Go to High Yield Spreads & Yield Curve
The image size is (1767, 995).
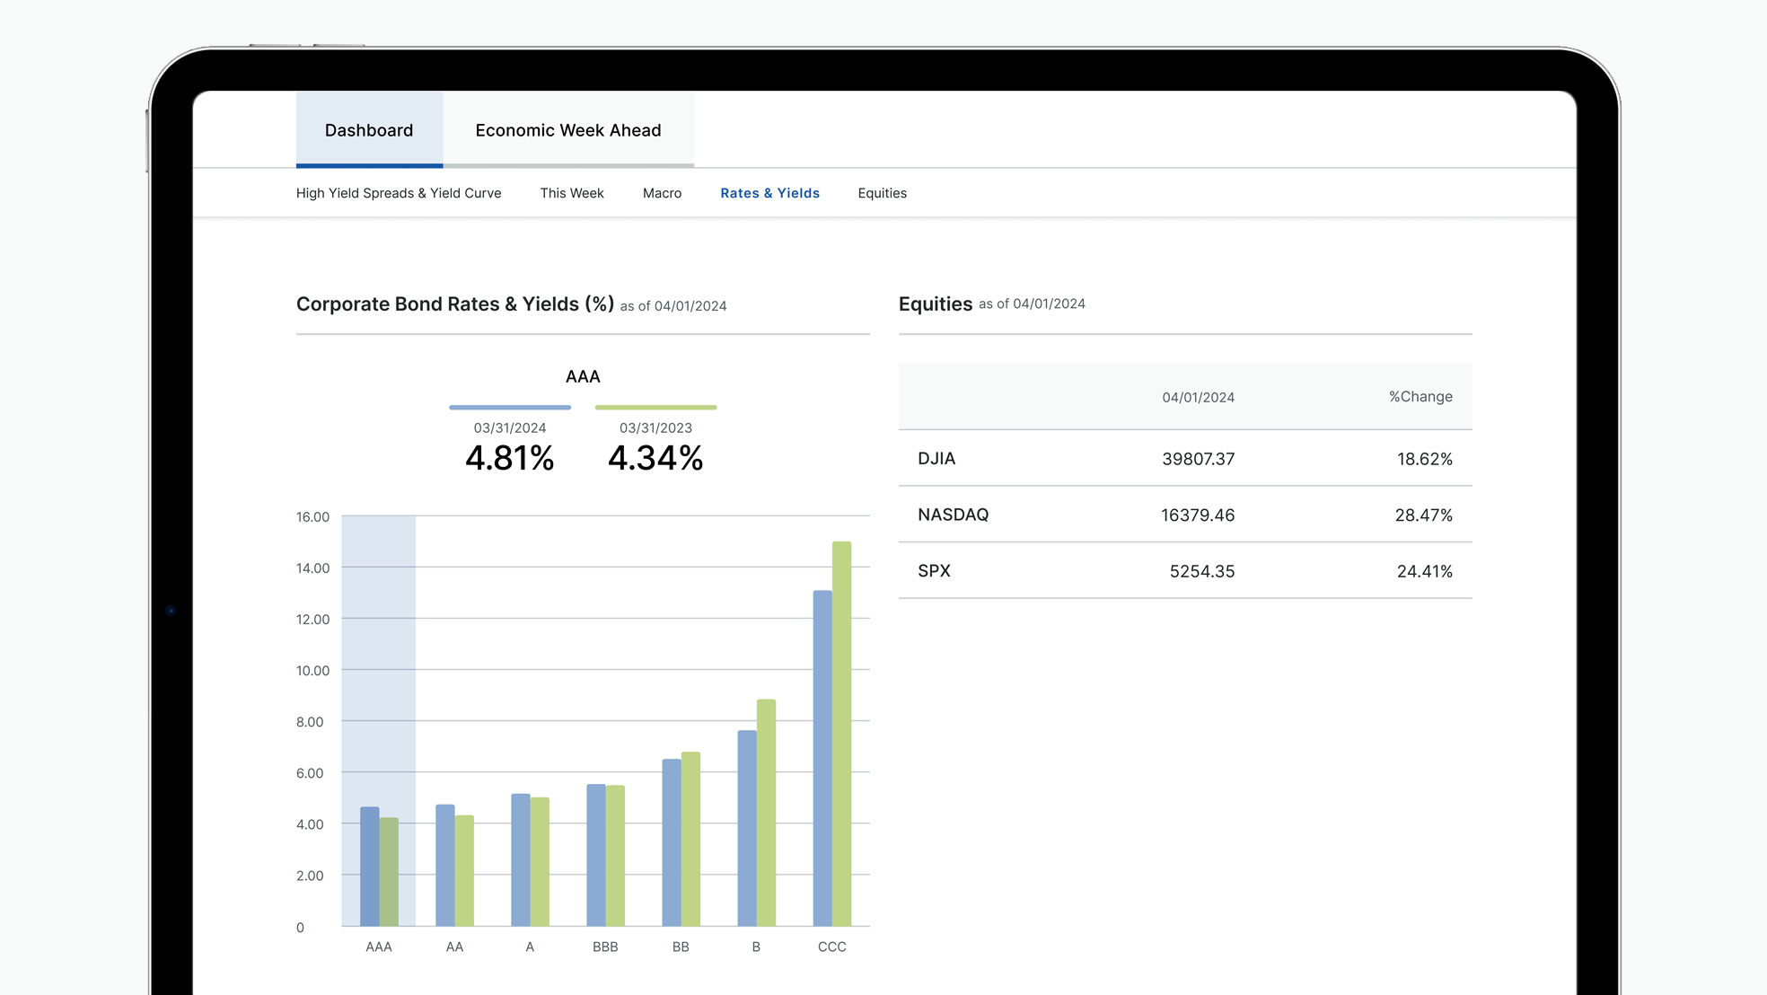coord(399,193)
